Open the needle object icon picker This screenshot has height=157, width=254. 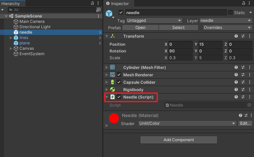(x=110, y=13)
